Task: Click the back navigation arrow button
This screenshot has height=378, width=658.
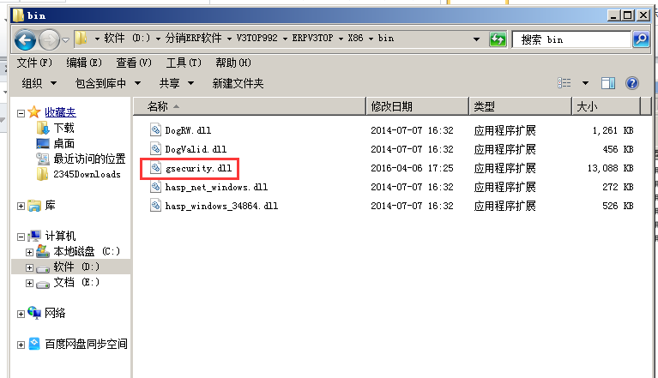Action: pos(25,39)
